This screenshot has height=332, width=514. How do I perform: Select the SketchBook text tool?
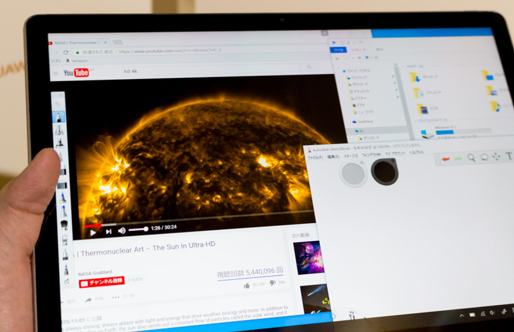tap(509, 156)
